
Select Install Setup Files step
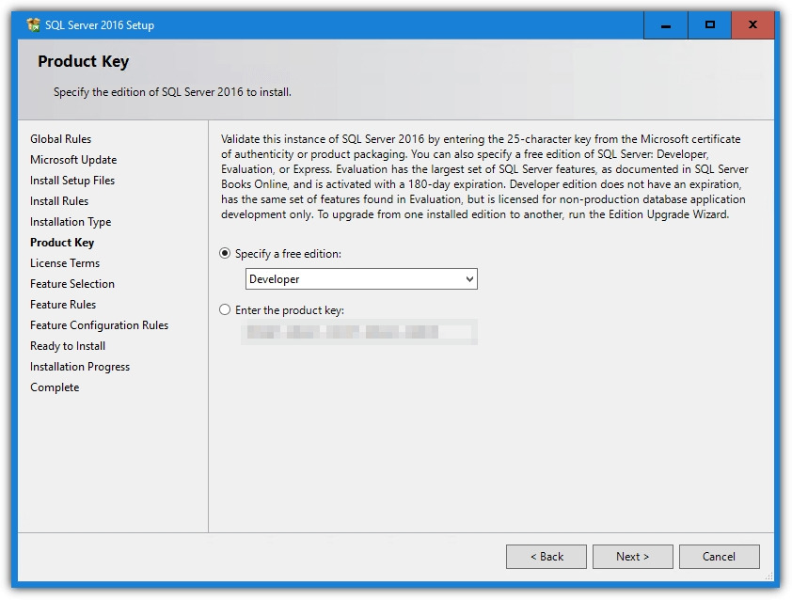[x=72, y=181]
